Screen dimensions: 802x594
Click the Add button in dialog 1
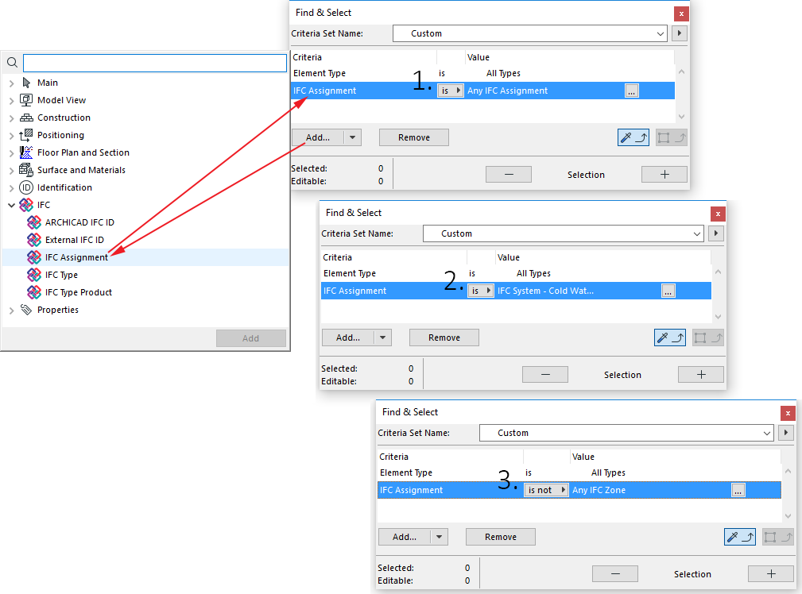pyautogui.click(x=318, y=137)
